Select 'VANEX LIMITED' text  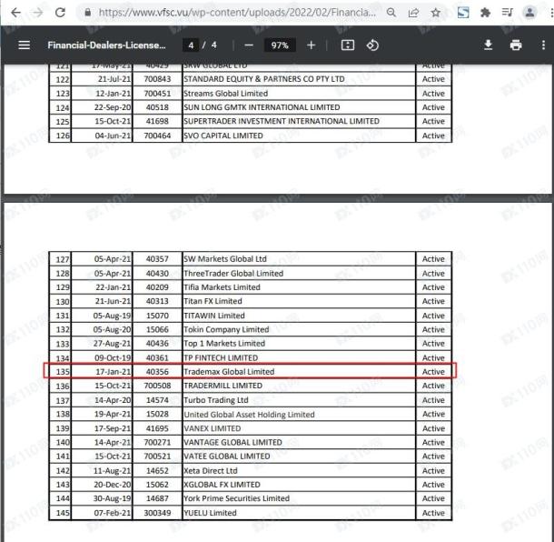[x=213, y=429]
